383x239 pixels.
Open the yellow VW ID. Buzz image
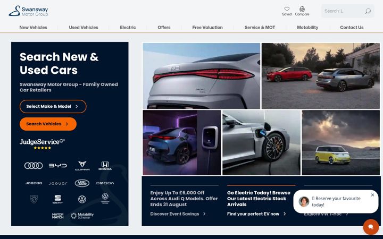coord(341,143)
